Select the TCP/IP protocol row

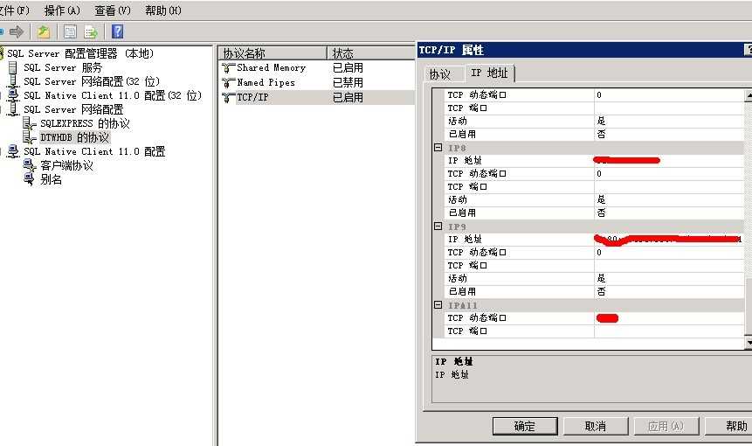pyautogui.click(x=317, y=97)
